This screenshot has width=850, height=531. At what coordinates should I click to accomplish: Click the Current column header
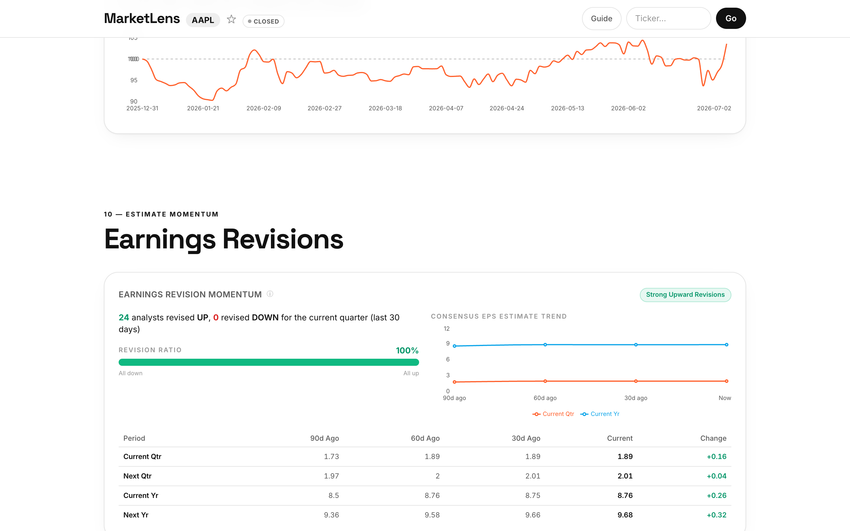[619, 438]
